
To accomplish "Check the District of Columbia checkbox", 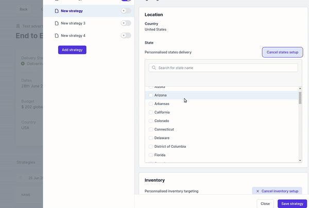I will point(151,147).
